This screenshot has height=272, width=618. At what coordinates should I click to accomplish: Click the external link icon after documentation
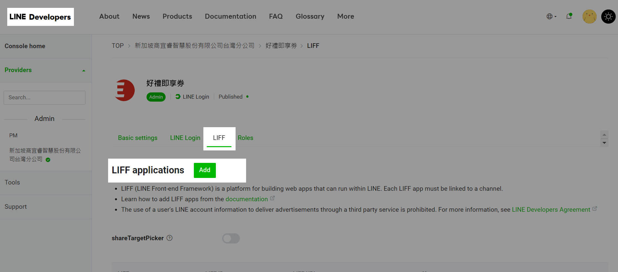(272, 198)
